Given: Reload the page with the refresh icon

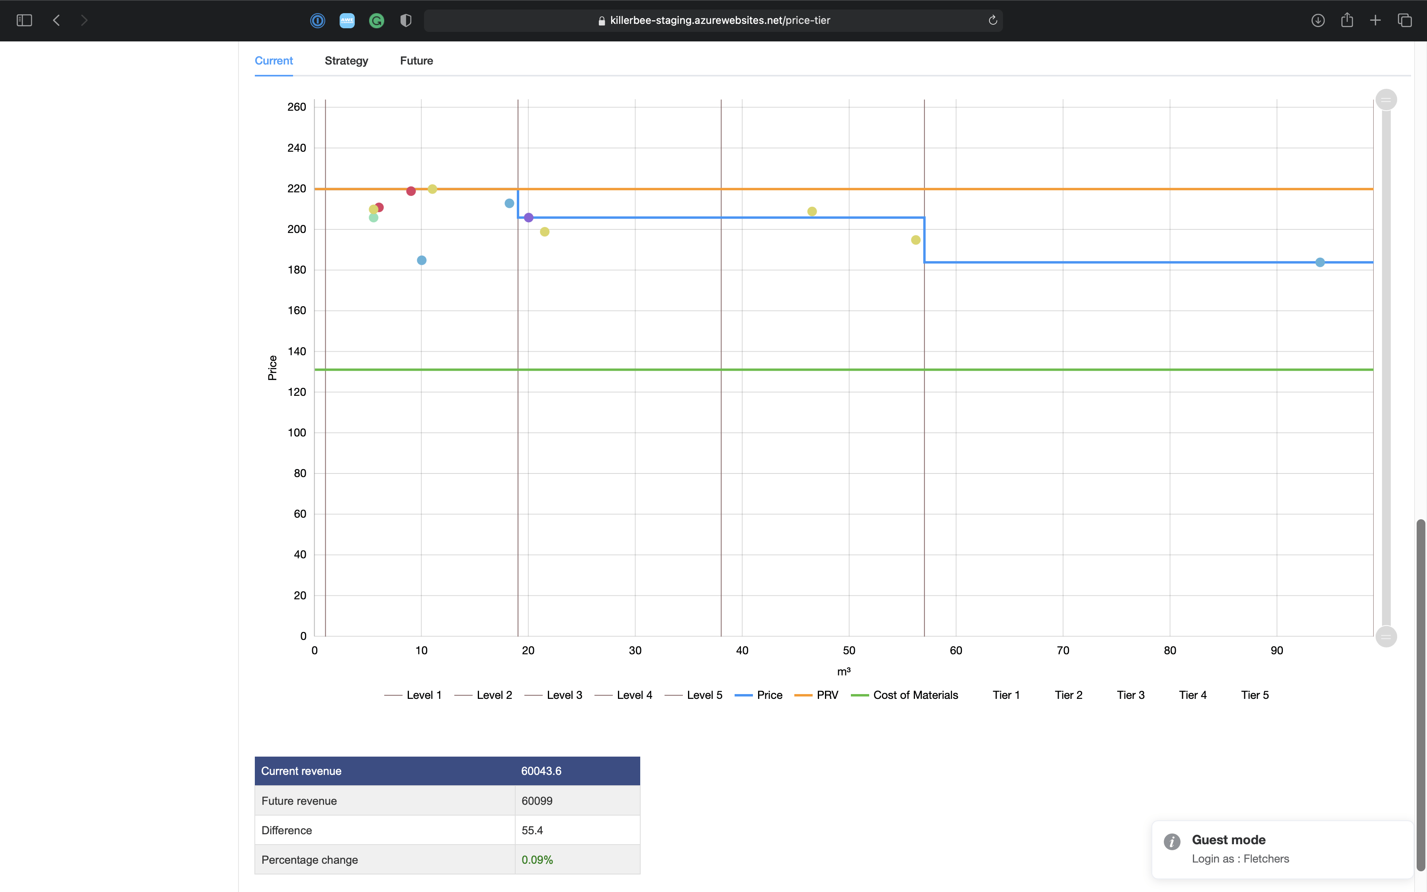Looking at the screenshot, I should (993, 21).
